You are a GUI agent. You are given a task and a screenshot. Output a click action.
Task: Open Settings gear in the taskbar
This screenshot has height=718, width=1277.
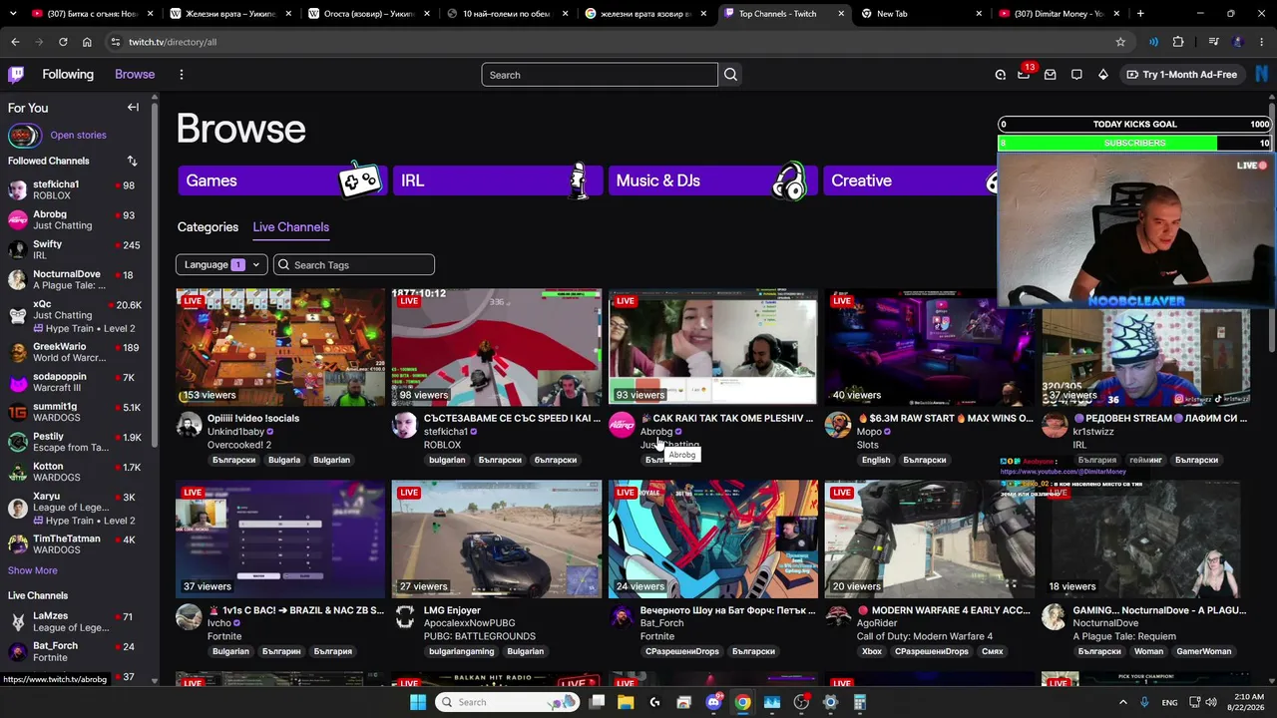tap(830, 702)
